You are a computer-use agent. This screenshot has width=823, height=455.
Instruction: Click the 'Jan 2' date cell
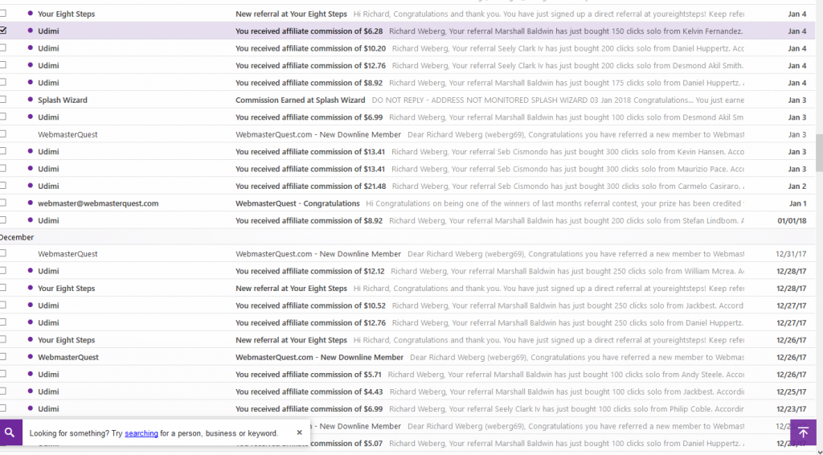click(796, 187)
